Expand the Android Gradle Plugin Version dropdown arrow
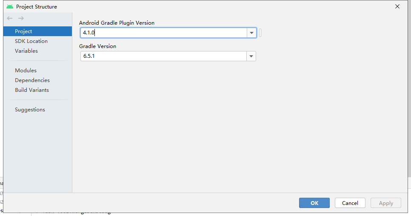Screen dimensions: 411x216 [x=251, y=33]
